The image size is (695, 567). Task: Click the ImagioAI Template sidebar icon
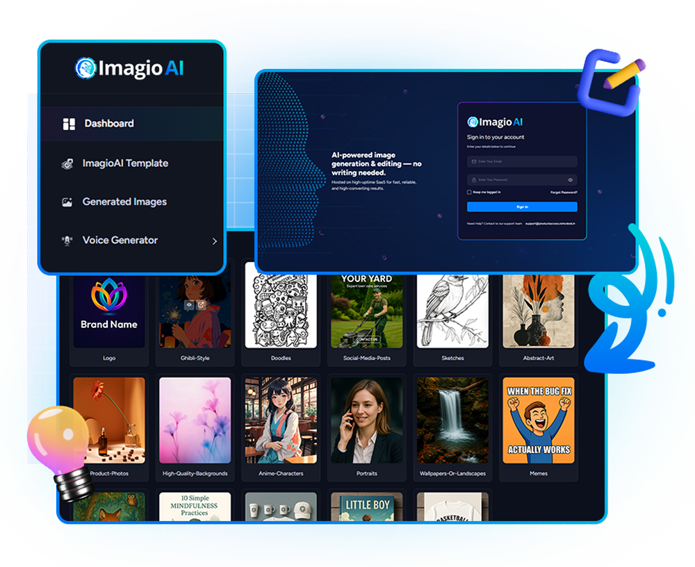click(x=67, y=164)
